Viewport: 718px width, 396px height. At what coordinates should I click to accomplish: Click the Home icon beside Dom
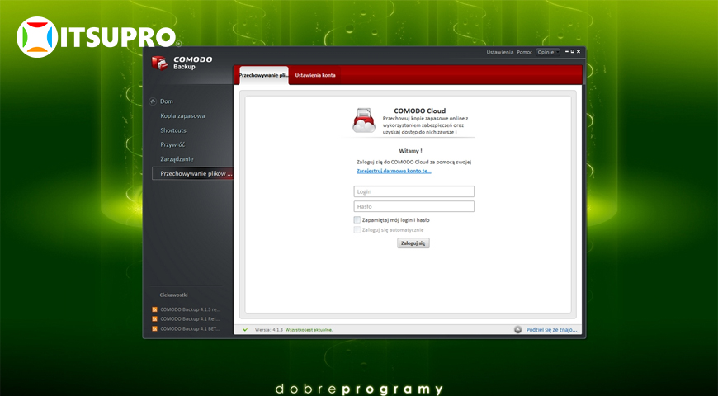pos(153,101)
